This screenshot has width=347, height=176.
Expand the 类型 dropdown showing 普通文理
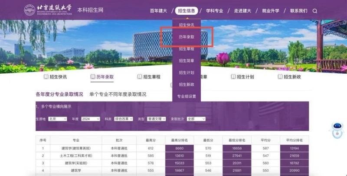tap(157, 119)
